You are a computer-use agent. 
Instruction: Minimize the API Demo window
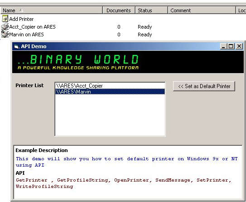[x=223, y=46]
